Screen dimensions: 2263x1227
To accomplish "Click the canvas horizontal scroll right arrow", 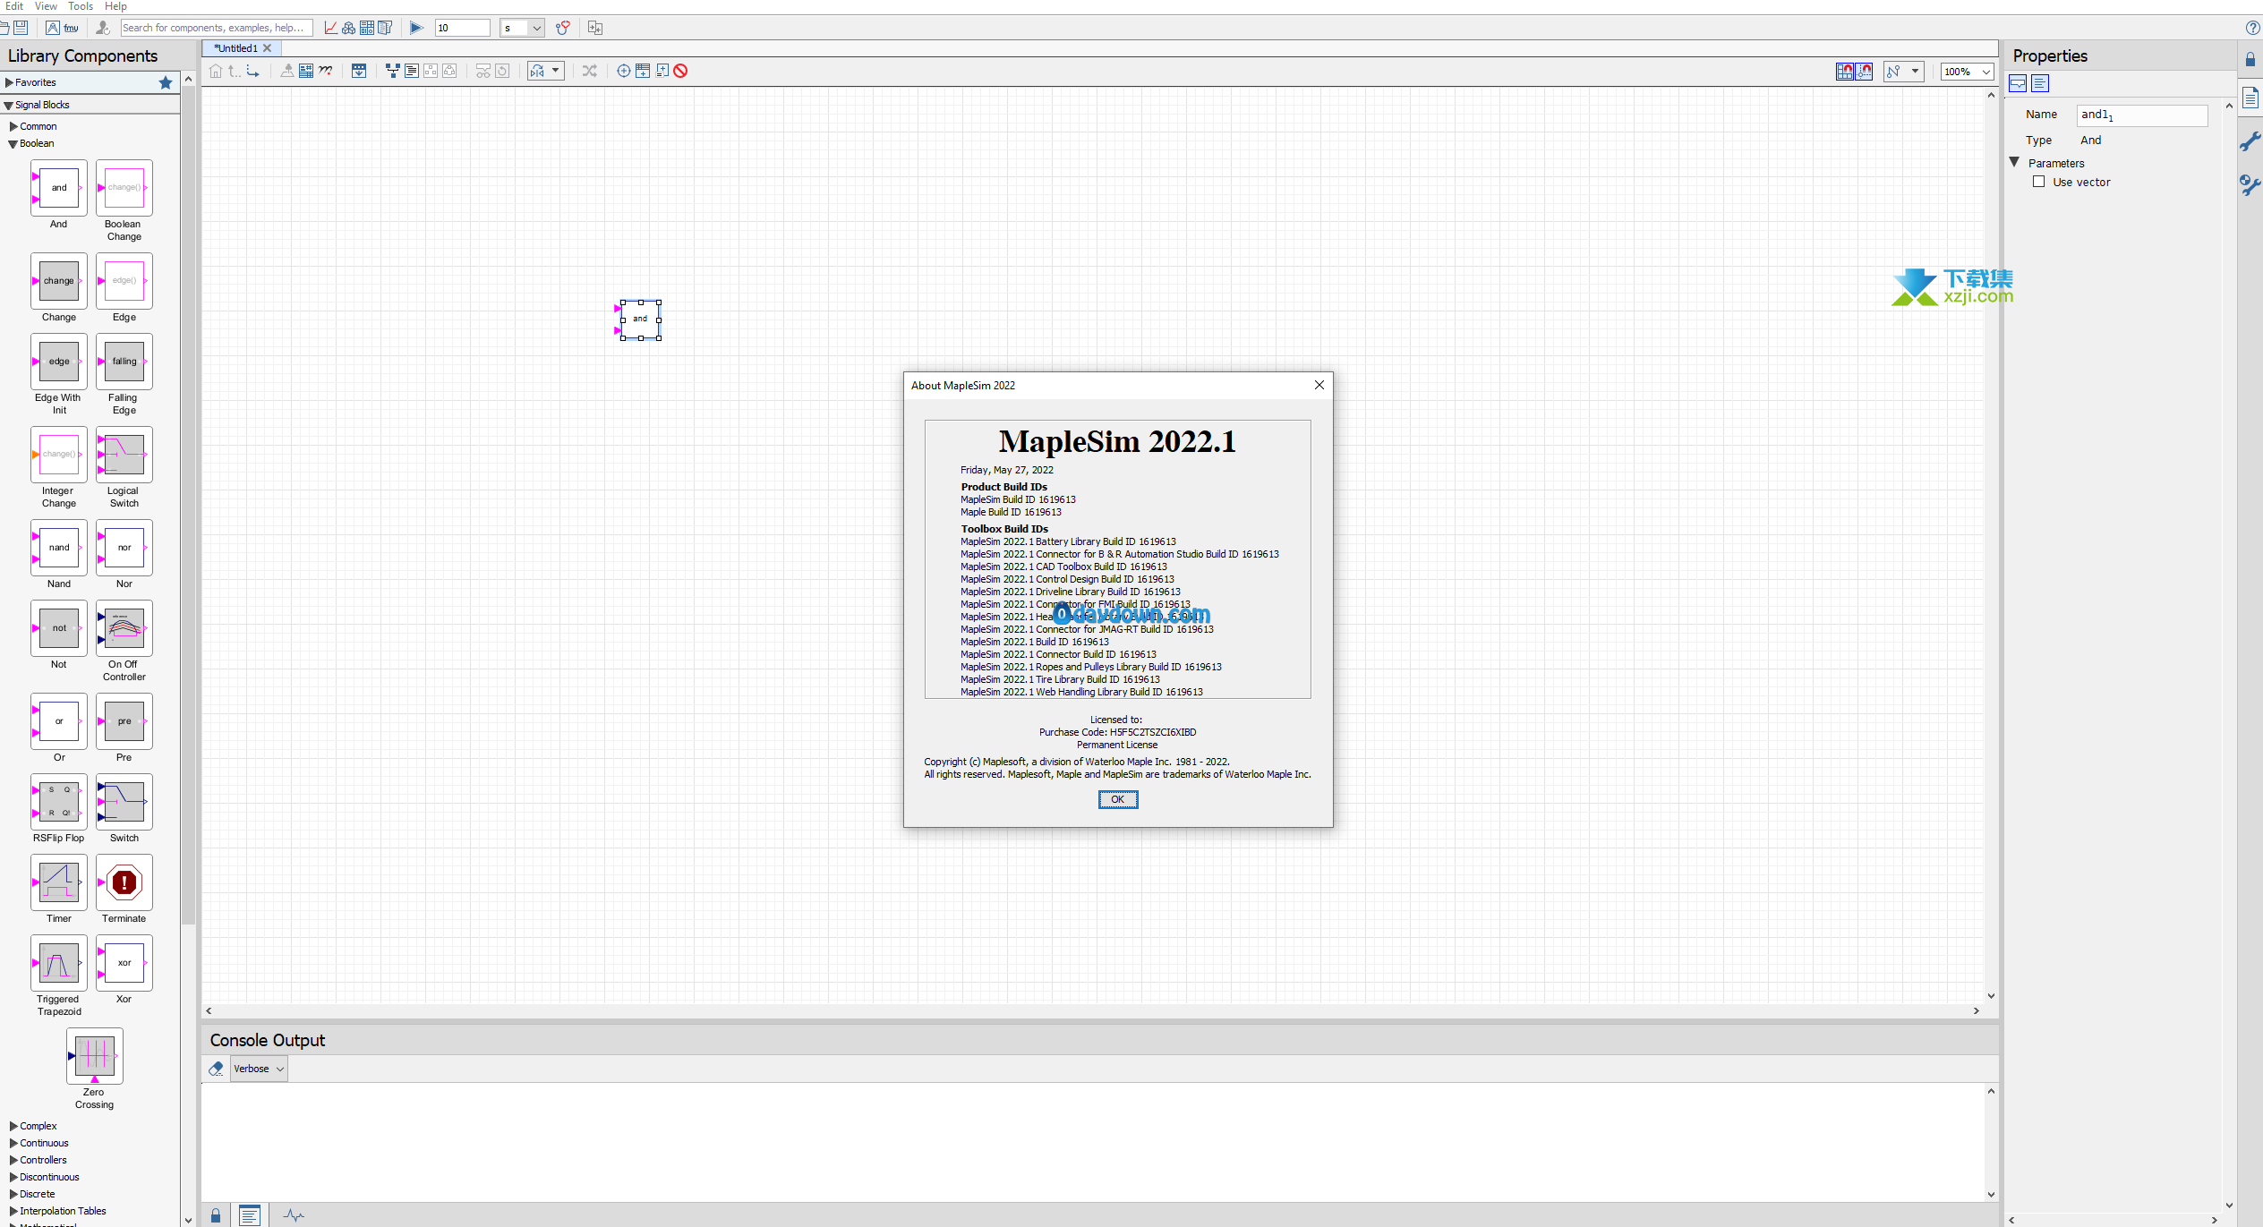I will click(1976, 1010).
